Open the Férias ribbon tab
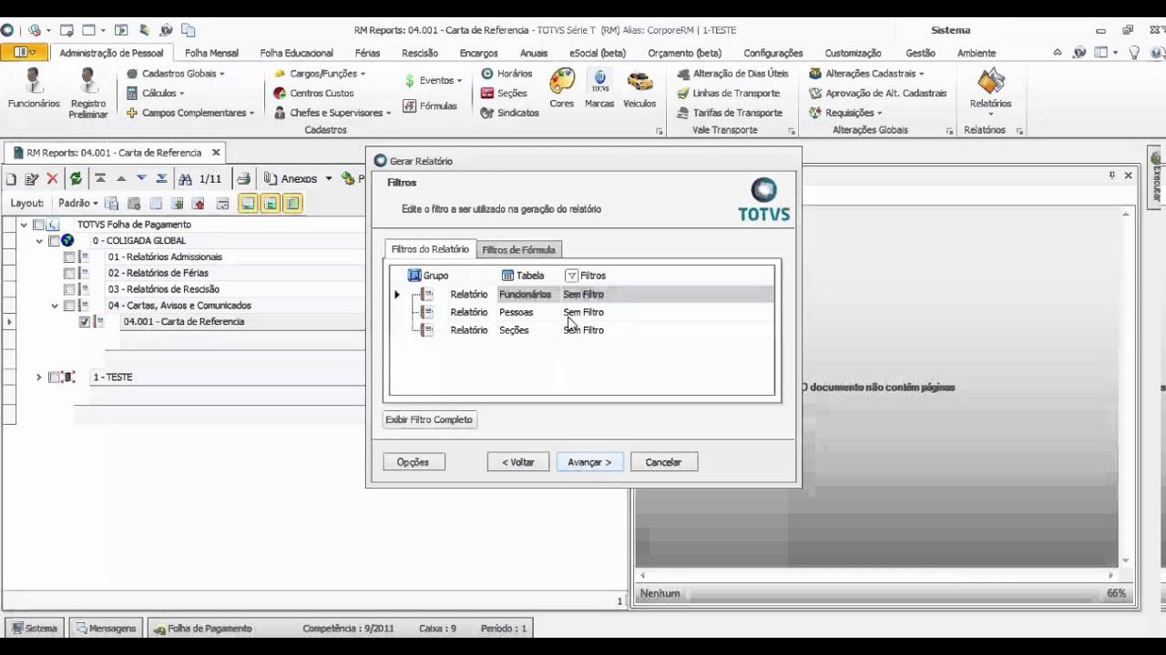This screenshot has height=655, width=1166. coord(367,53)
